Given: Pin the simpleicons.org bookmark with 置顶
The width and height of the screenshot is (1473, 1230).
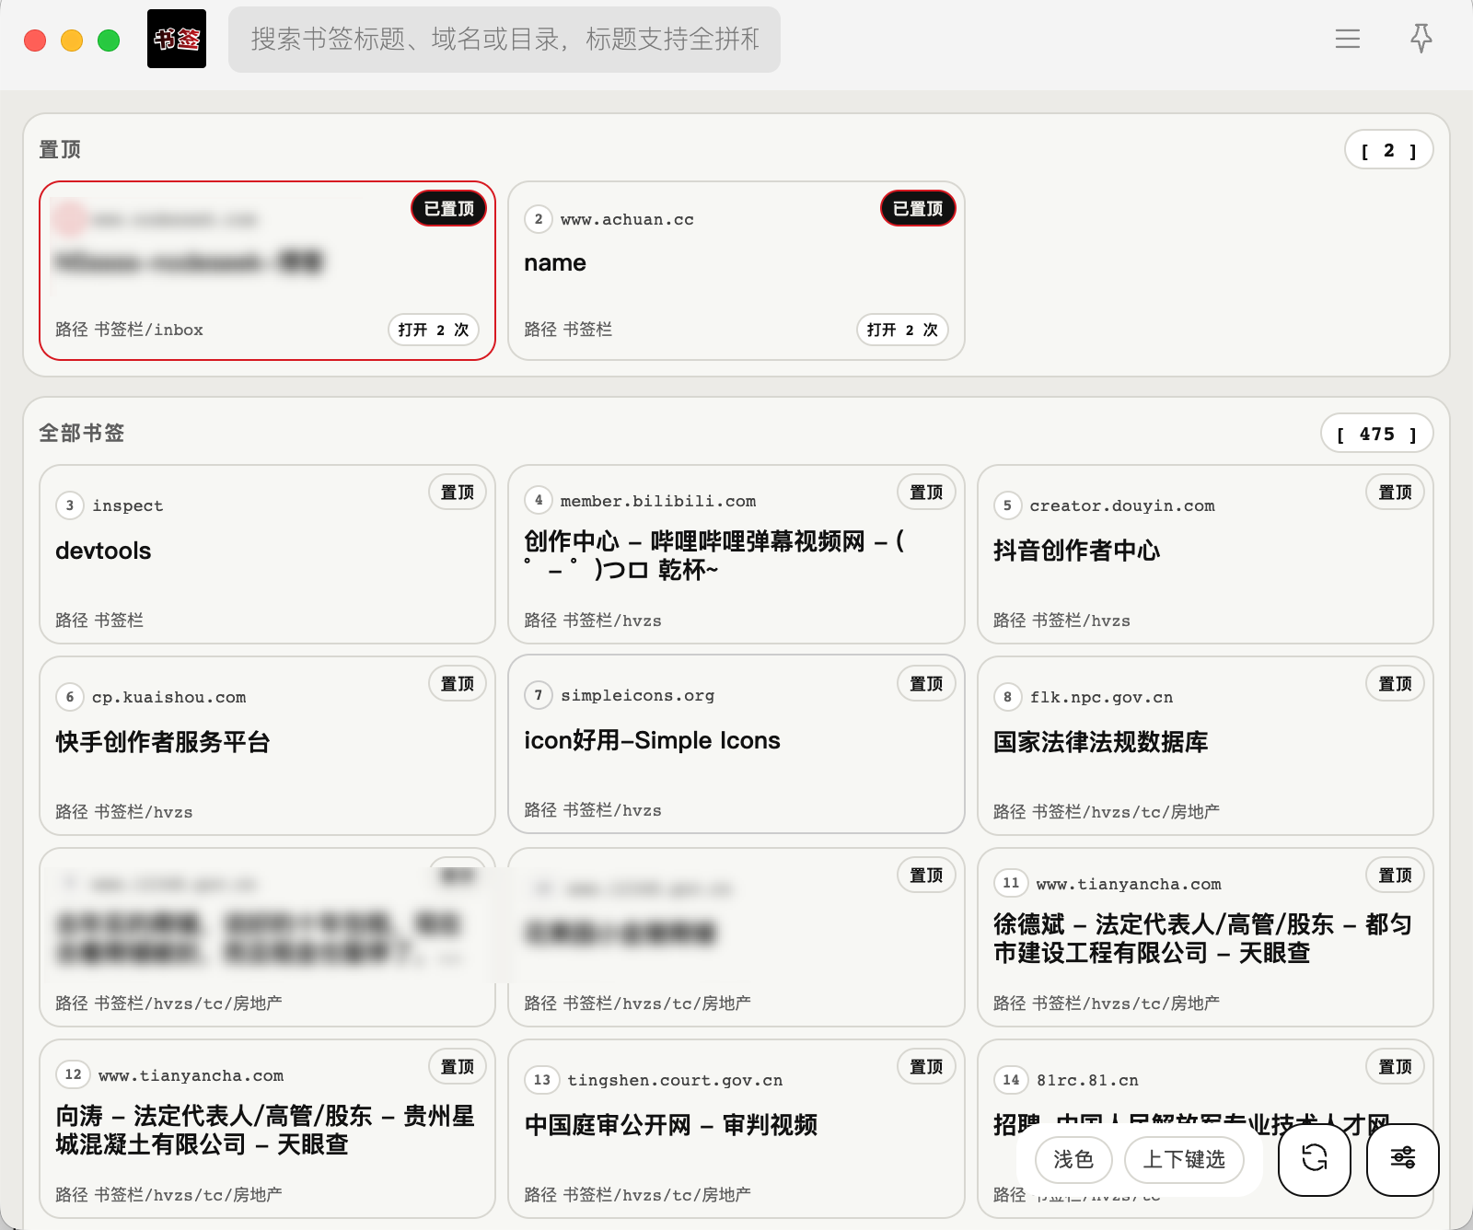Looking at the screenshot, I should pyautogui.click(x=926, y=684).
